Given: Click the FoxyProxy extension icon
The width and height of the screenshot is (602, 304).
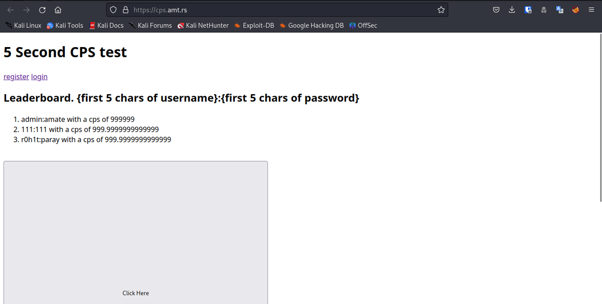Looking at the screenshot, I should (x=575, y=10).
